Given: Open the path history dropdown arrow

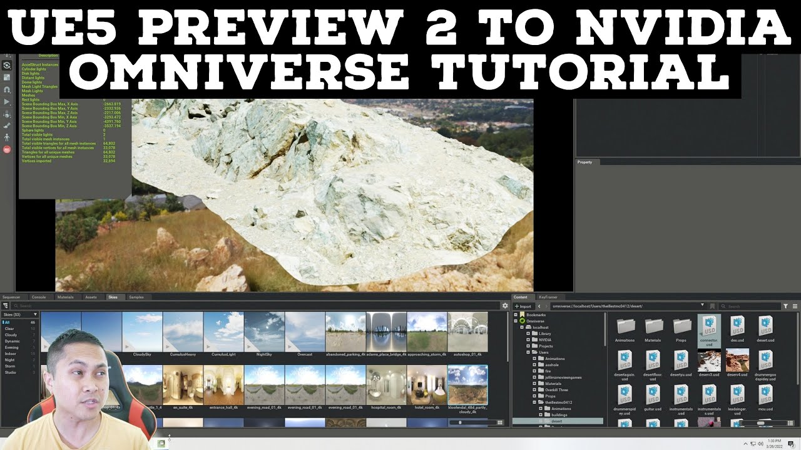Looking at the screenshot, I should coord(703,306).
